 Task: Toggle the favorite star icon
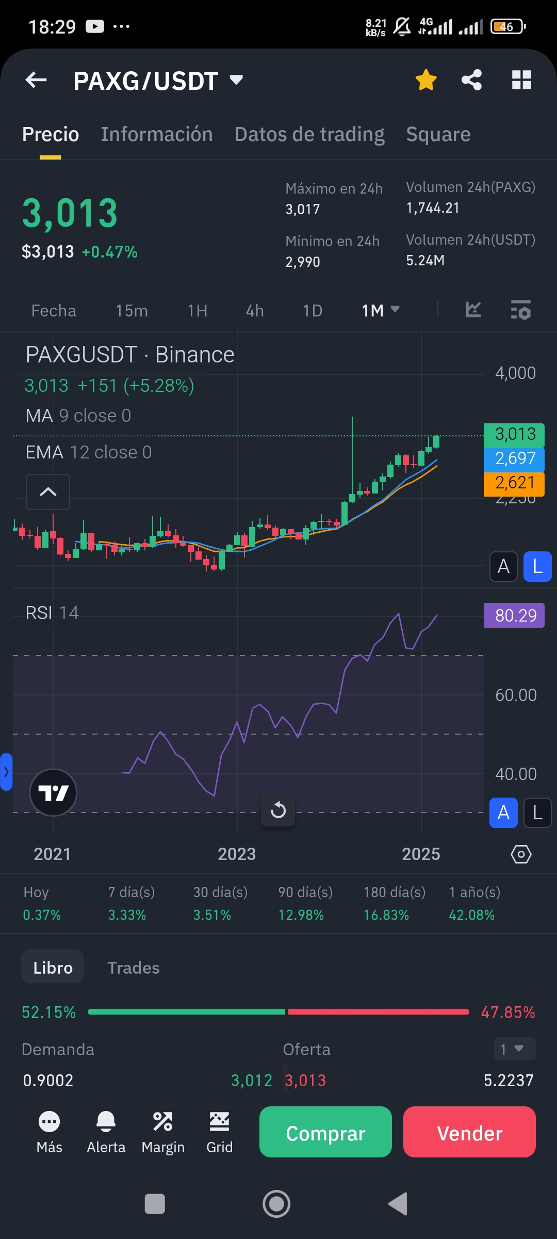click(x=426, y=80)
